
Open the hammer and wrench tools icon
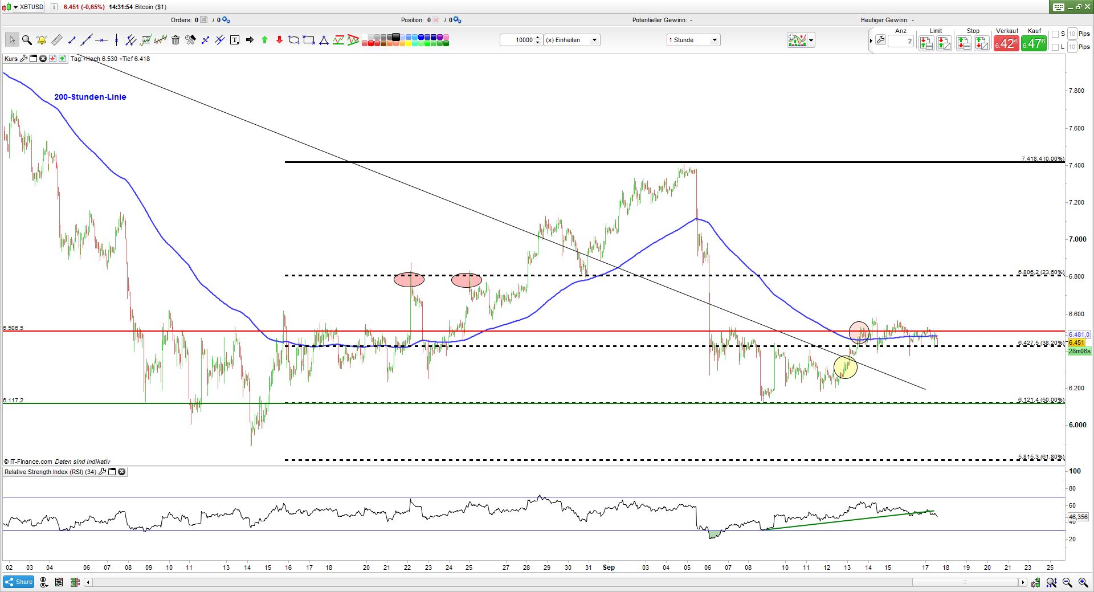point(190,40)
